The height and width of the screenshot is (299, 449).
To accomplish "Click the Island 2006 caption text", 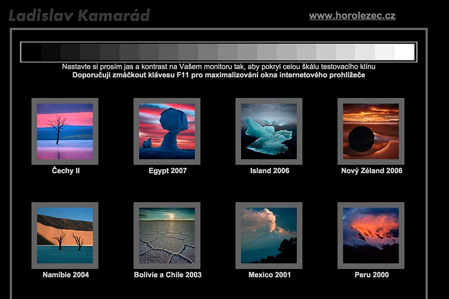I will (269, 171).
